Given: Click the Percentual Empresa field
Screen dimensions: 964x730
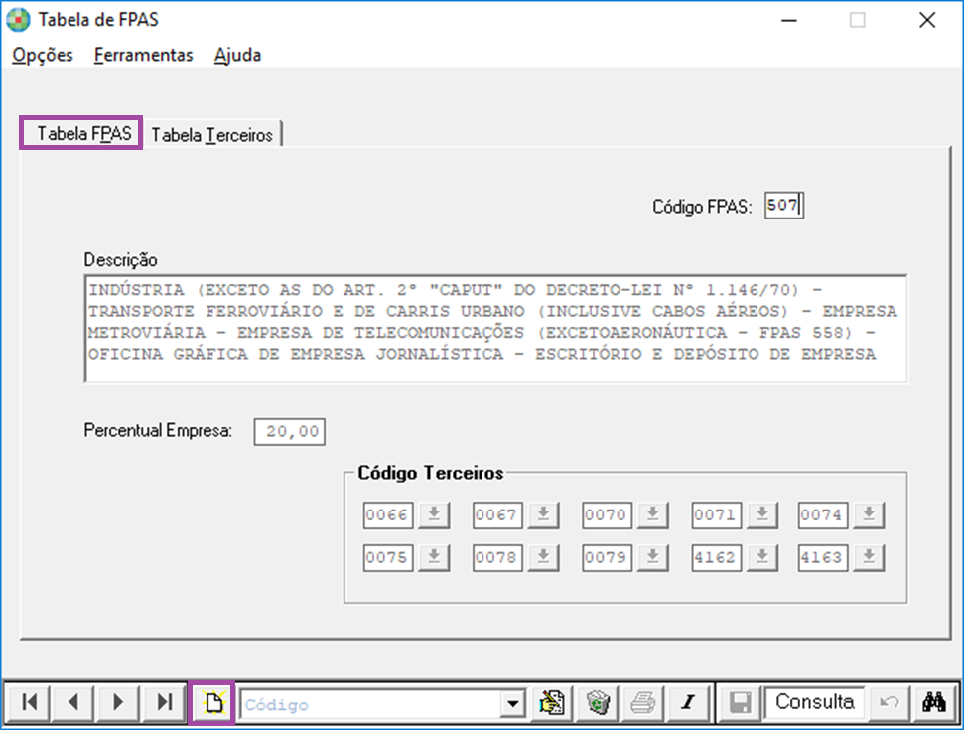Looking at the screenshot, I should (x=290, y=432).
